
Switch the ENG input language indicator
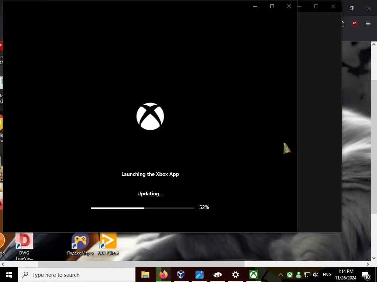point(327,275)
